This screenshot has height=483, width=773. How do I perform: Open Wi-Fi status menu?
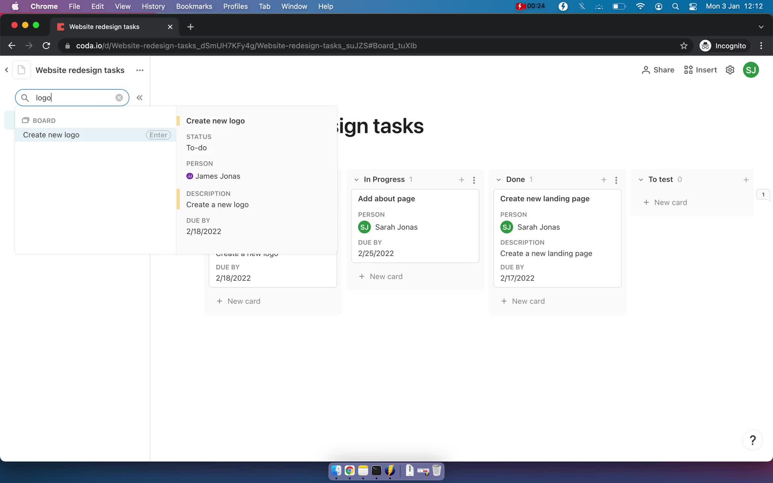(640, 6)
